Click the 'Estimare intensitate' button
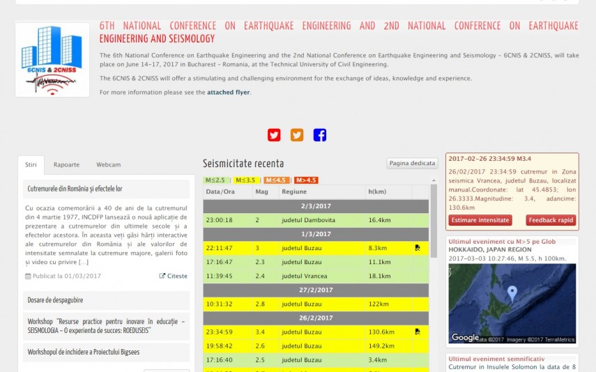Viewport: 596px width, 372px height. point(481,220)
